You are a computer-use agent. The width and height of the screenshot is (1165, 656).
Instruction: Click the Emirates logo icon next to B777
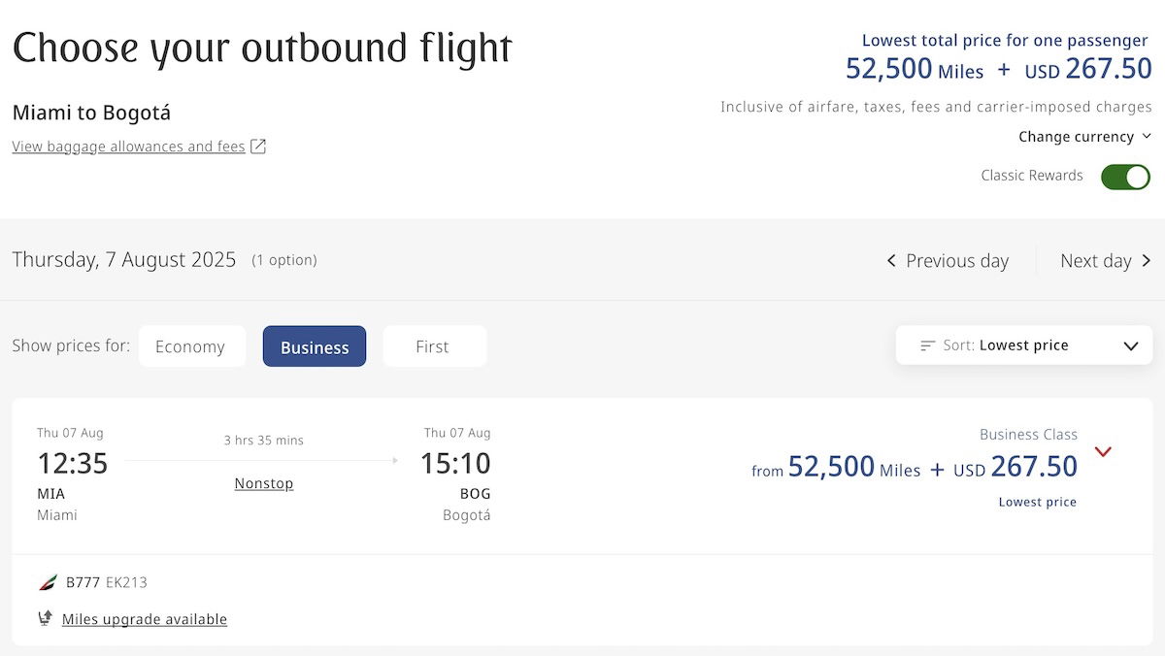click(48, 582)
